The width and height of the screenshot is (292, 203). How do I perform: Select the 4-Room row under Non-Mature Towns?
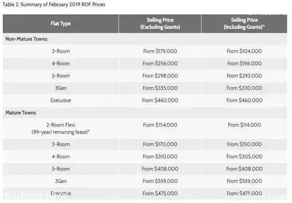pos(145,64)
